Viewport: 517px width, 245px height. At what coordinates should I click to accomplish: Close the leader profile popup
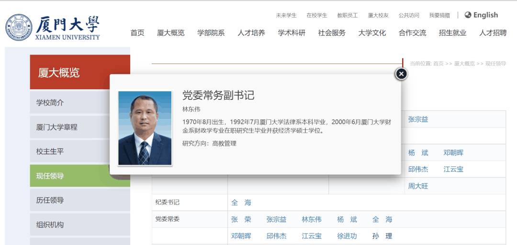[401, 74]
